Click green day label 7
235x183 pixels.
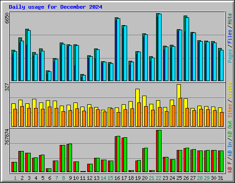[x=56, y=178]
